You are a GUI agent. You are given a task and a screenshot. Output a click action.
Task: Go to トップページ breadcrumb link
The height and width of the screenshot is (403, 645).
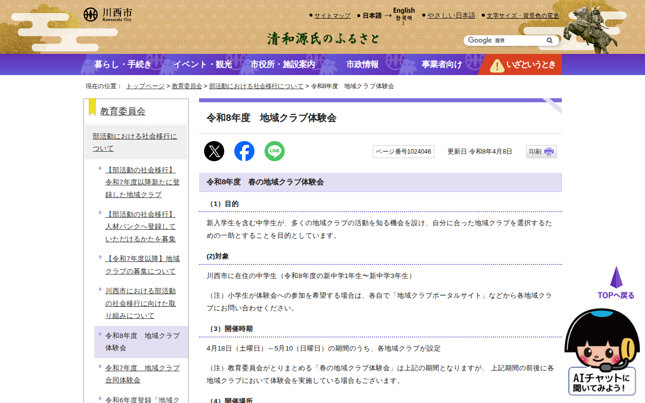[145, 86]
